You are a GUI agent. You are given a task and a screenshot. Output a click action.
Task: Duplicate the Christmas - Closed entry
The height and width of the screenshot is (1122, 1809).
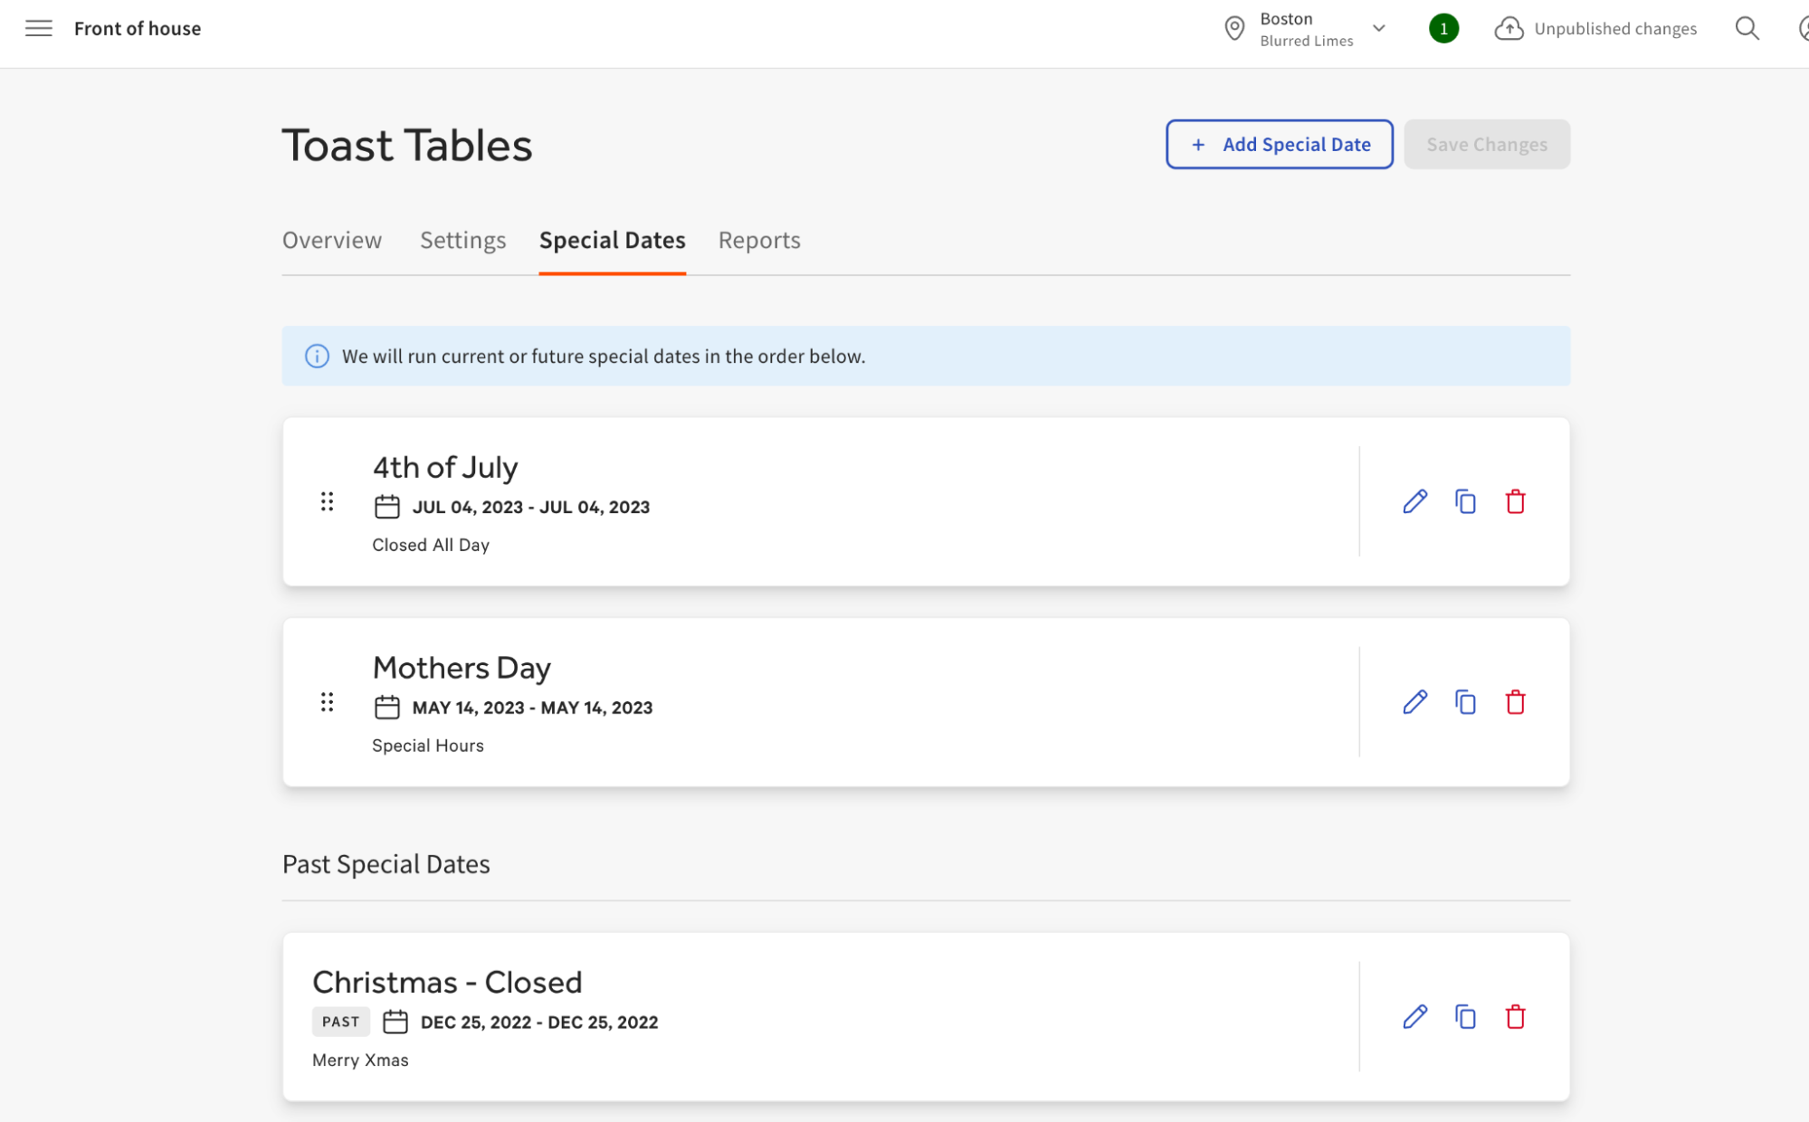1465,1017
